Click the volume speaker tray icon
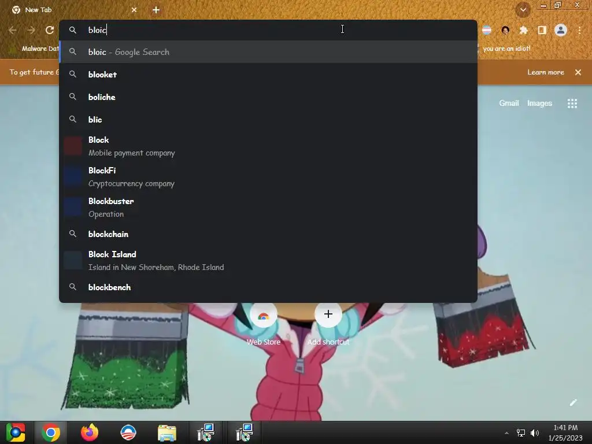 pyautogui.click(x=535, y=433)
